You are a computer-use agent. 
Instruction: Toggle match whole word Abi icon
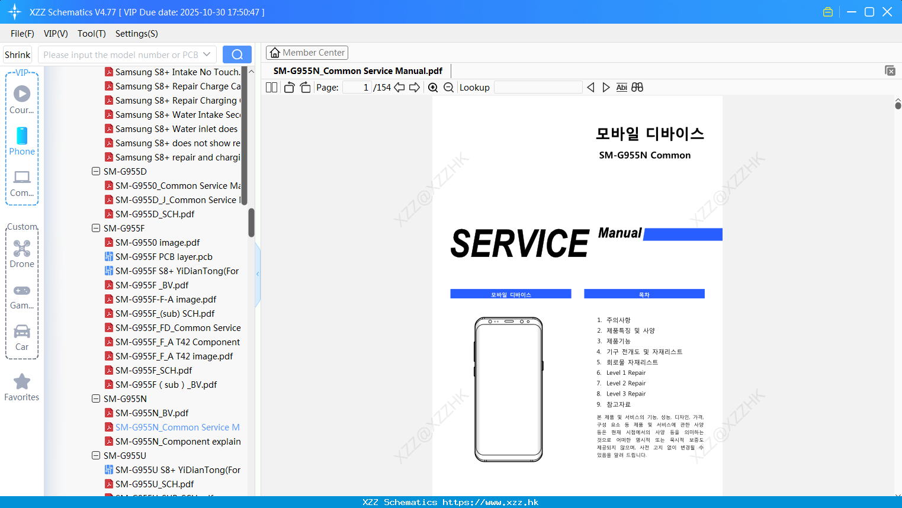click(x=621, y=87)
